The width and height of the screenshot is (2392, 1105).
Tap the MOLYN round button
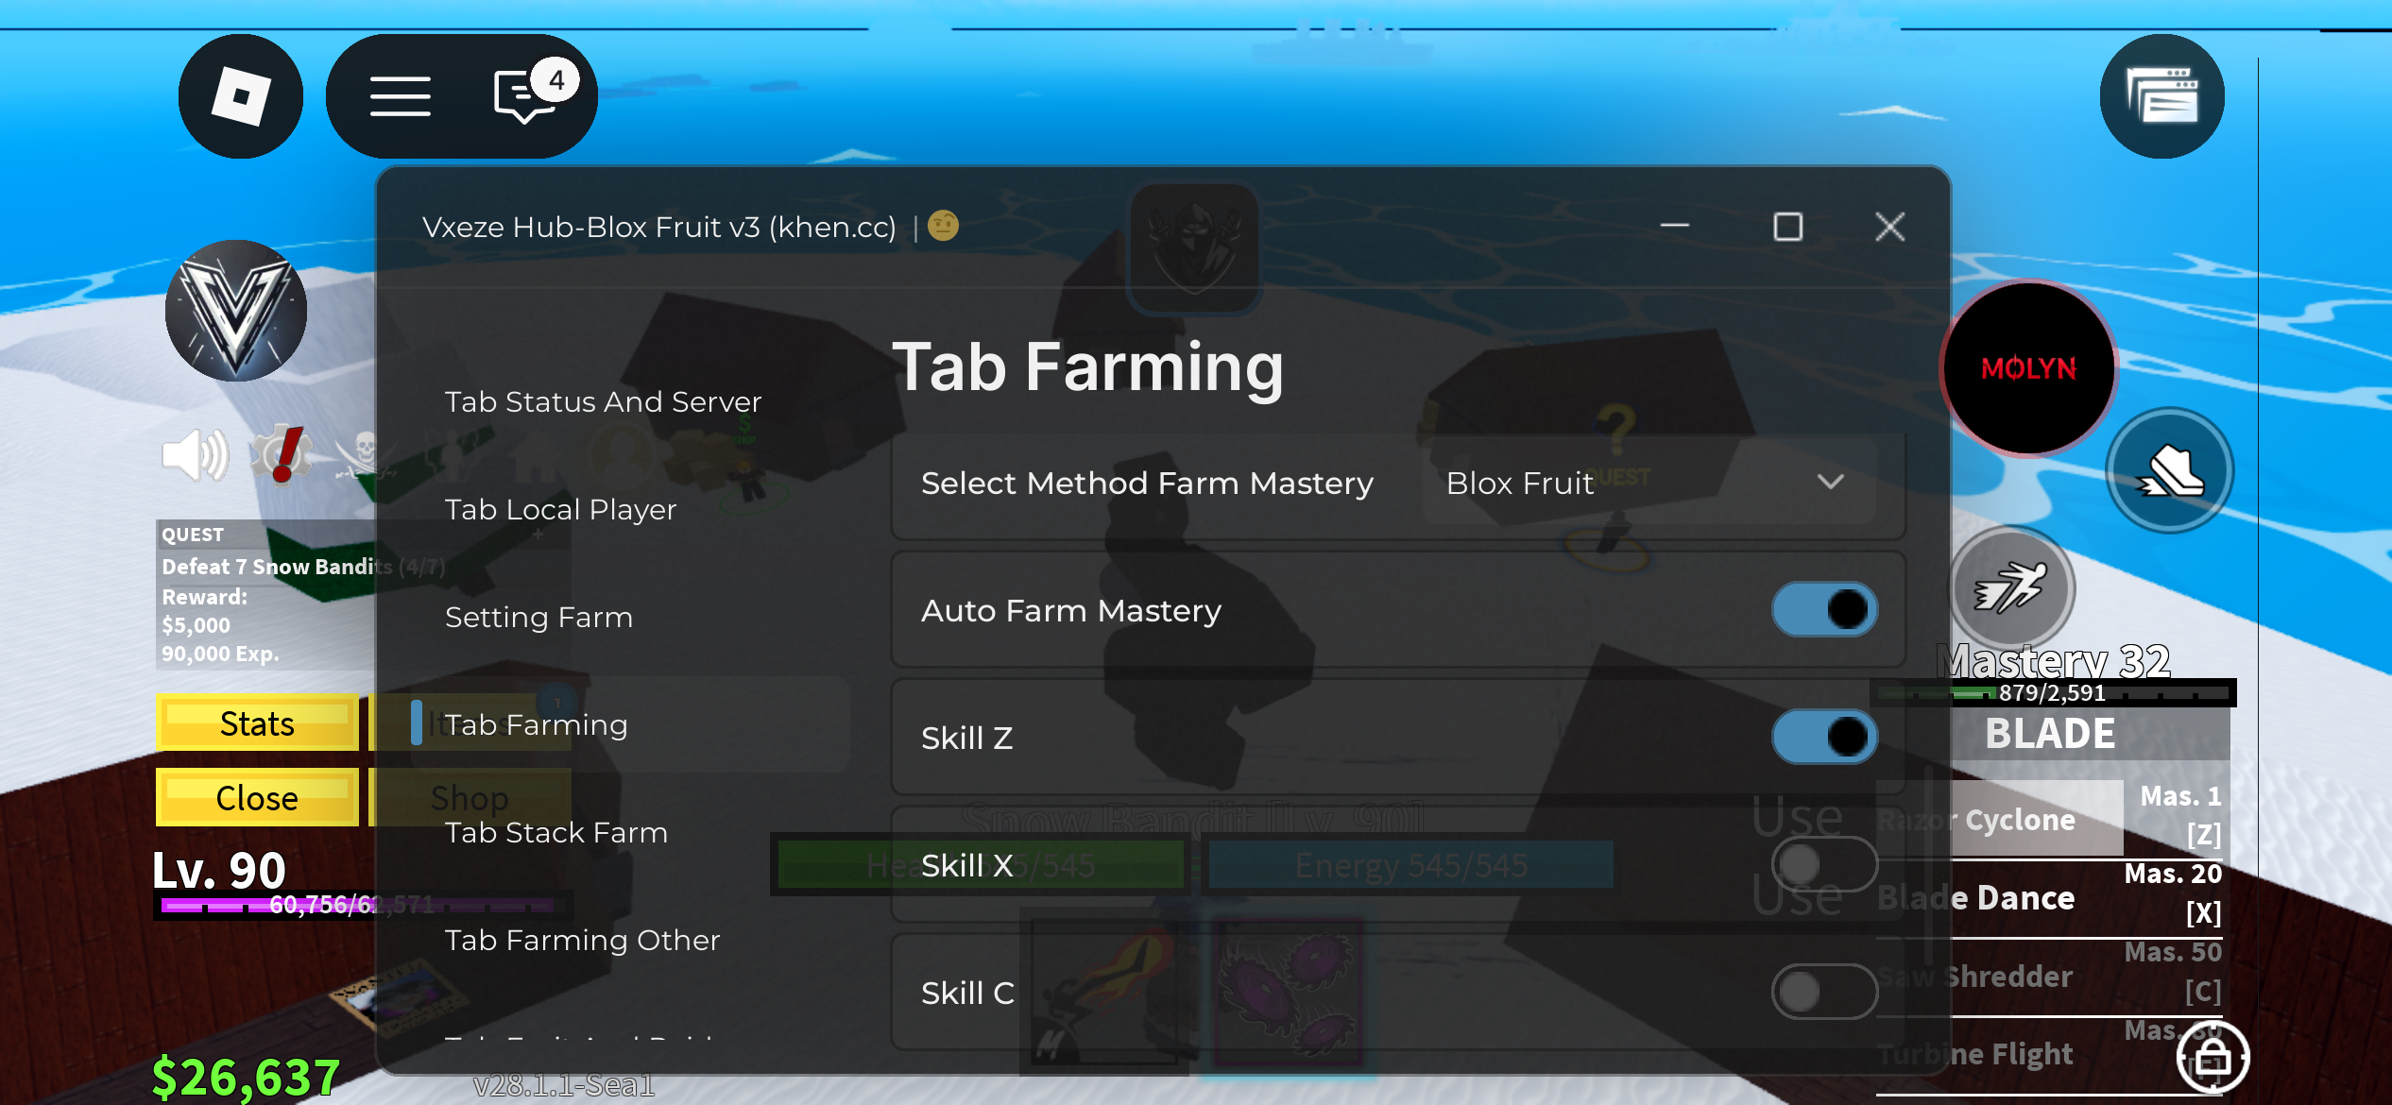tap(2028, 368)
